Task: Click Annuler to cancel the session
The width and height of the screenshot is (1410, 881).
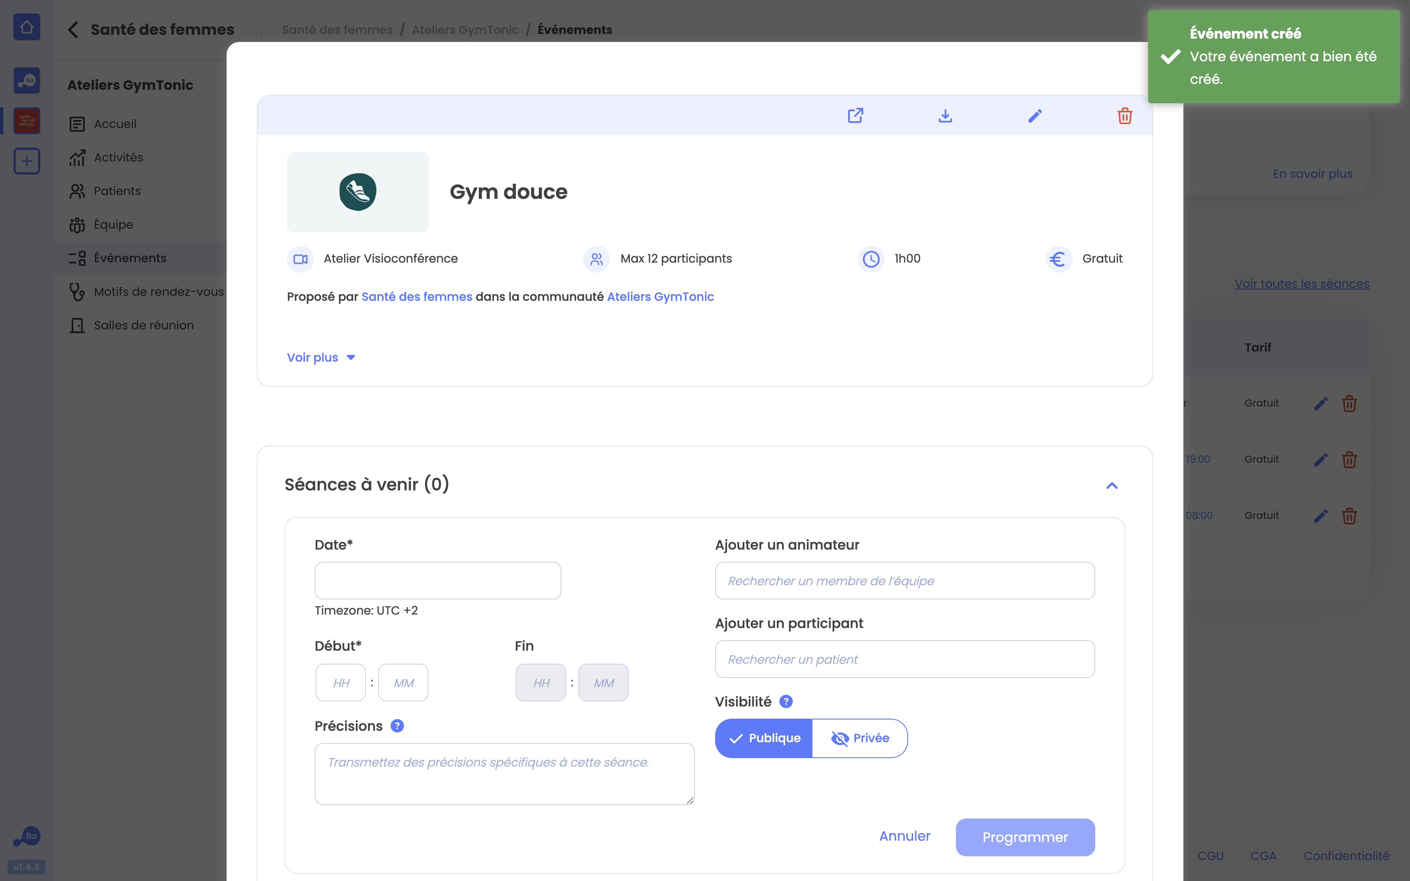Action: [x=905, y=836]
